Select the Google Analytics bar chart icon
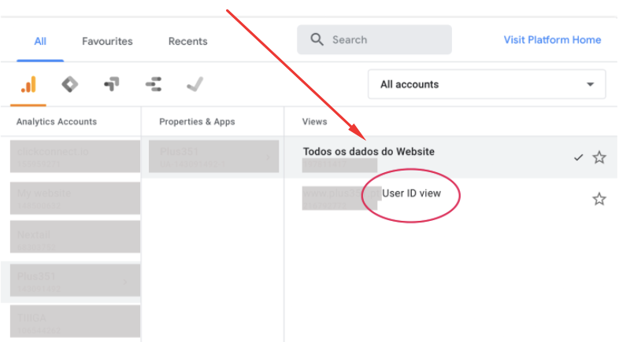 tap(28, 84)
